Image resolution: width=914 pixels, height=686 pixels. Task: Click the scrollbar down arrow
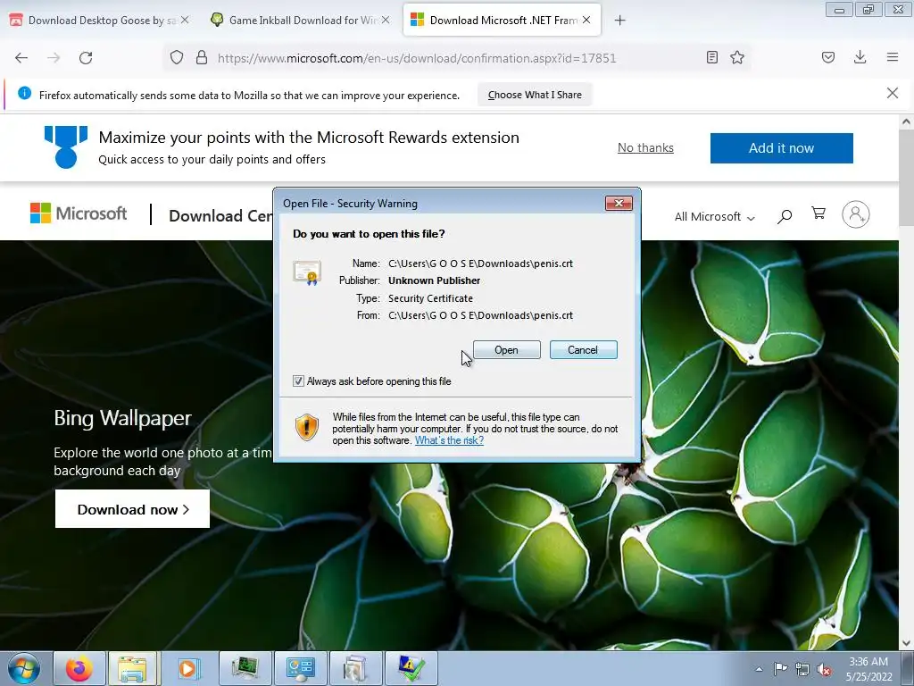[906, 643]
